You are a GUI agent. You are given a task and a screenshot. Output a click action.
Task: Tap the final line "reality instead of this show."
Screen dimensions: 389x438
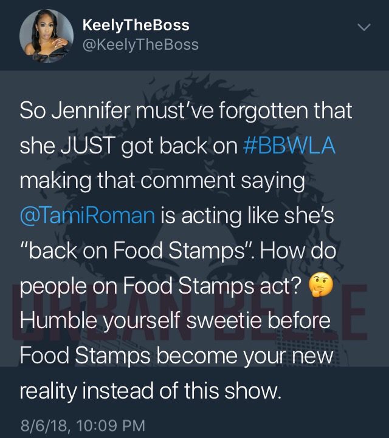point(151,391)
